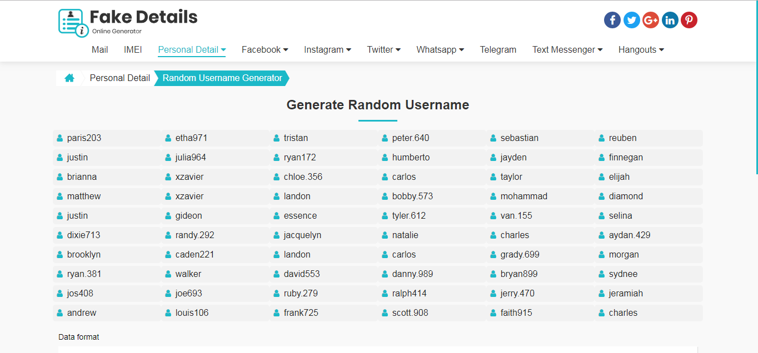Open the Google+ social icon
The image size is (758, 353).
[x=650, y=19]
